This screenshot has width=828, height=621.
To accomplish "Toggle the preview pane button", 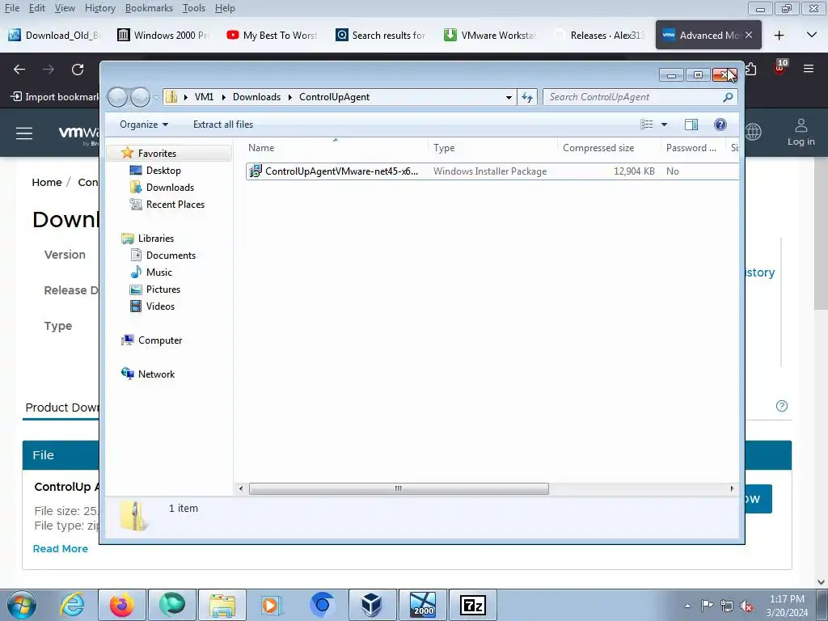I will coord(691,125).
